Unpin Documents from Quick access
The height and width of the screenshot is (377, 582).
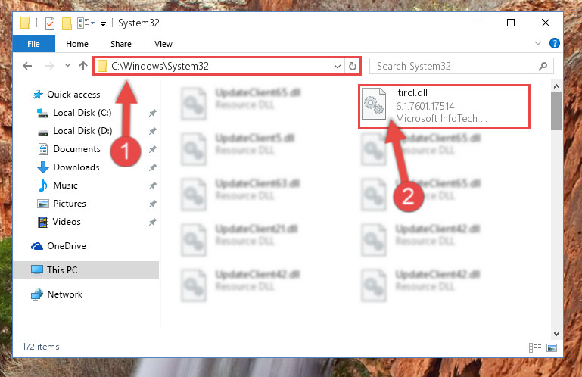click(x=153, y=149)
